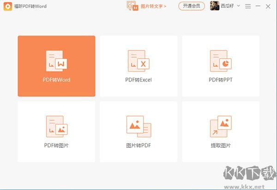Click the PDF转PPT label
Image resolution: width=277 pixels, height=190 pixels.
tap(221, 80)
